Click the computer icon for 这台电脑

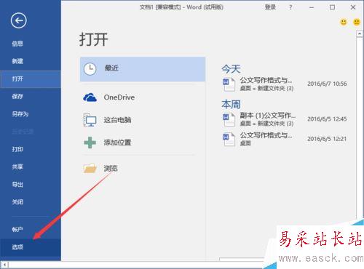click(x=90, y=120)
